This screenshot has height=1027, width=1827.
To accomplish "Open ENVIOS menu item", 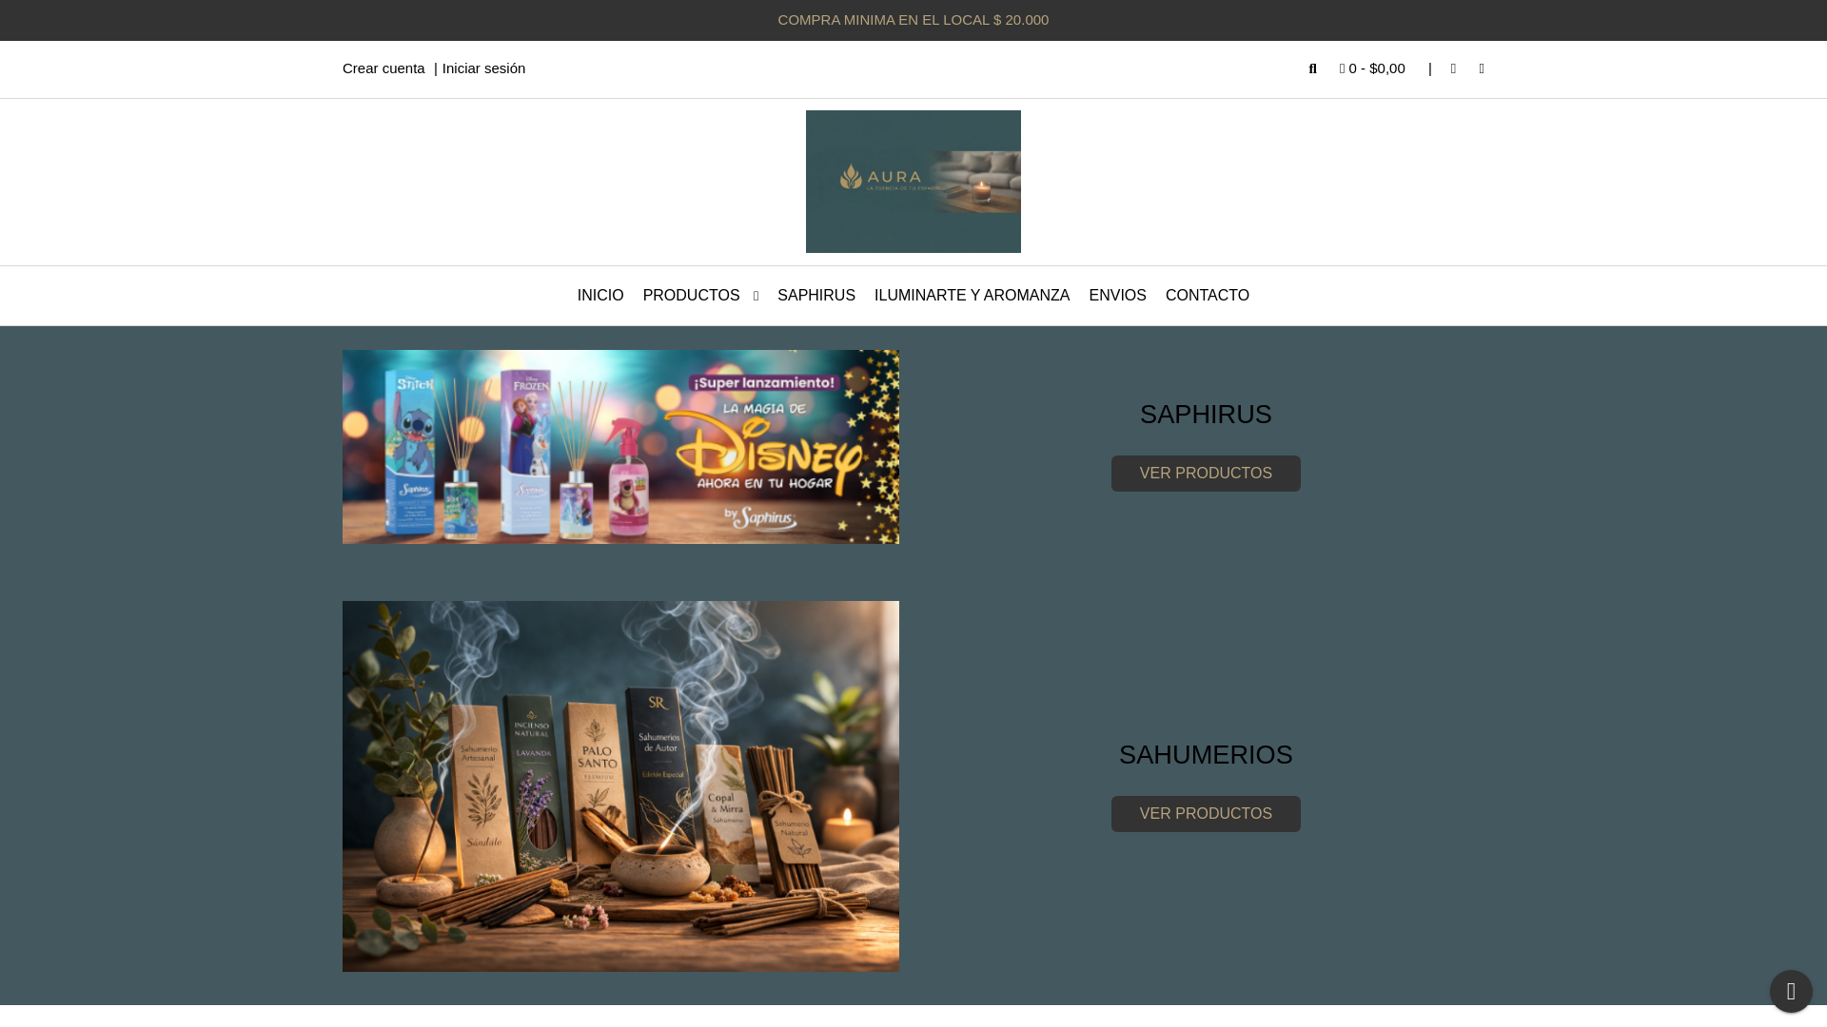I will pos(1117,296).
